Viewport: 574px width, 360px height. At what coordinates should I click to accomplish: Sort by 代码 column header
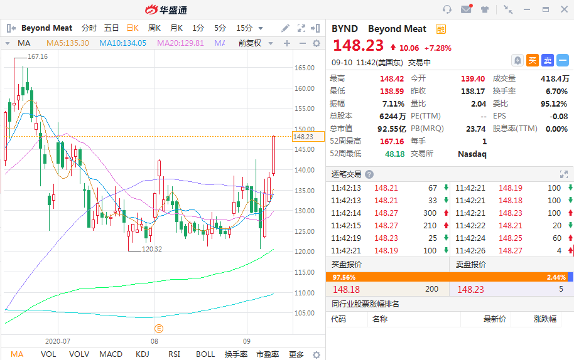pos(338,319)
